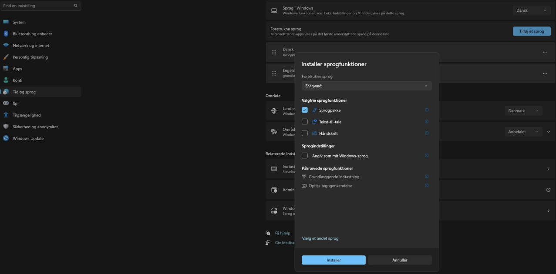
Task: Open System settings via its icon
Action: [x=6, y=22]
